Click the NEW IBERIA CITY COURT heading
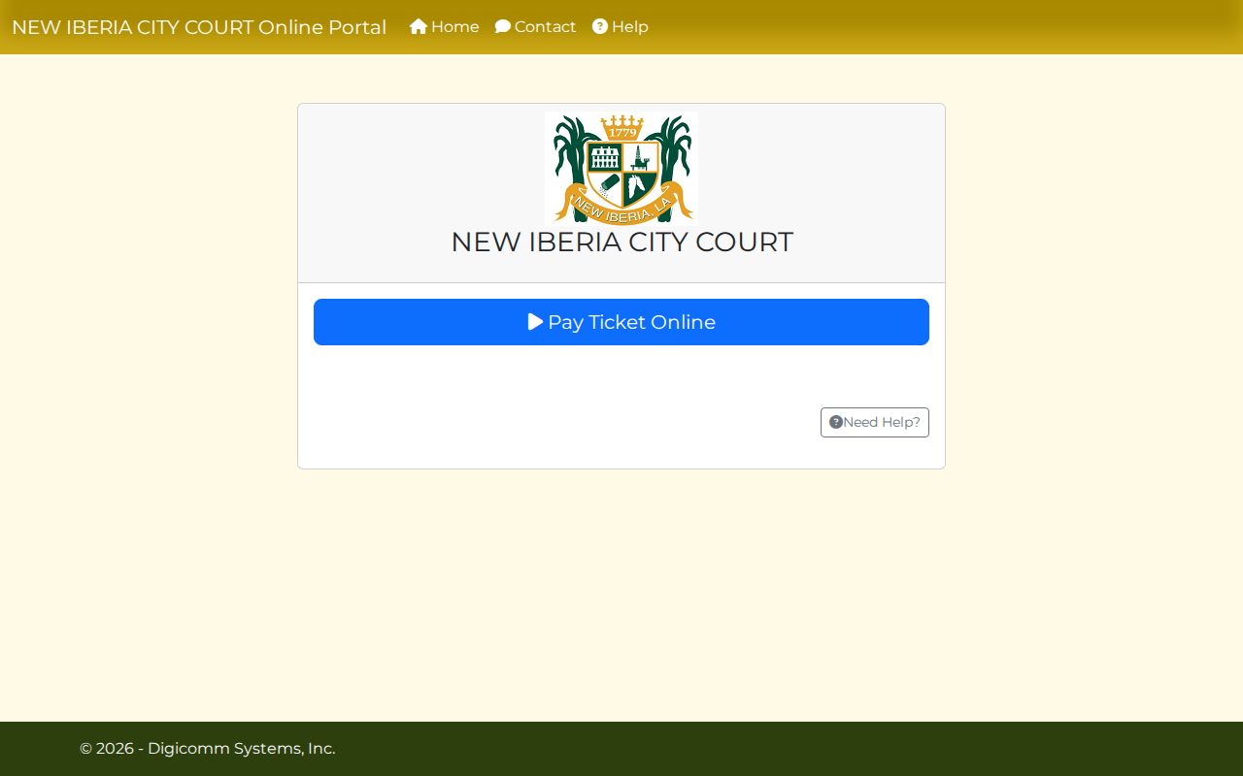The width and height of the screenshot is (1243, 776). pos(621,242)
